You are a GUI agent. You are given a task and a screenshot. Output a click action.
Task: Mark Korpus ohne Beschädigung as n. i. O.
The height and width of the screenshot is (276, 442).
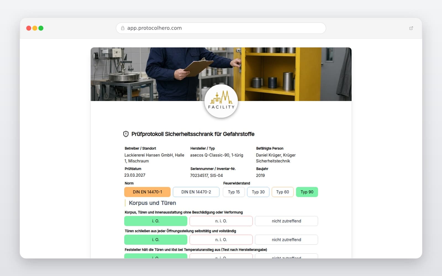point(221,221)
